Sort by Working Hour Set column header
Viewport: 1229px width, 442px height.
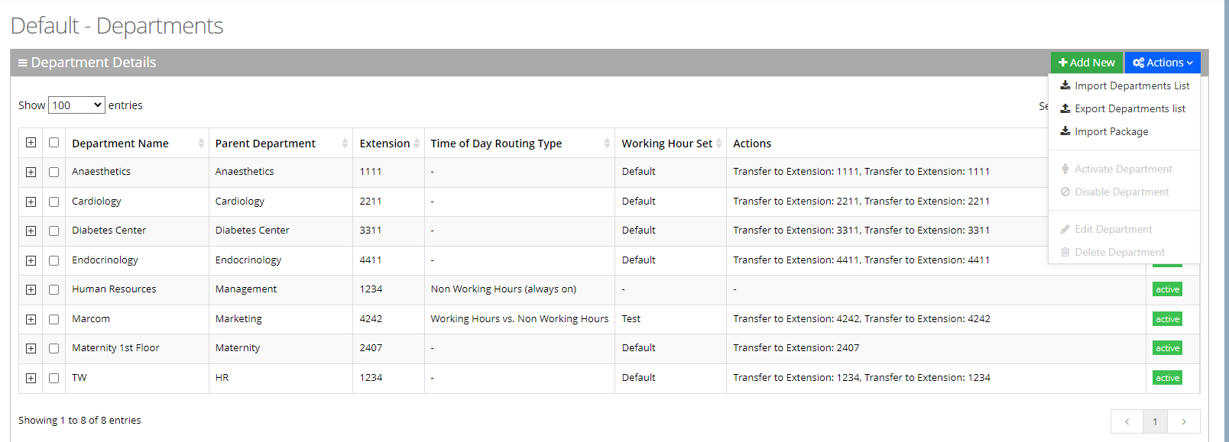(x=666, y=144)
